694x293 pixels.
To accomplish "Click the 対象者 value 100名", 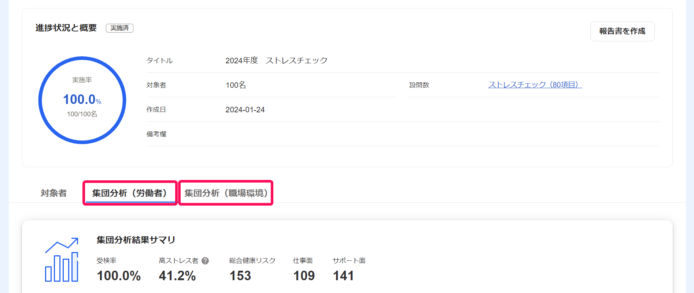I will [236, 85].
